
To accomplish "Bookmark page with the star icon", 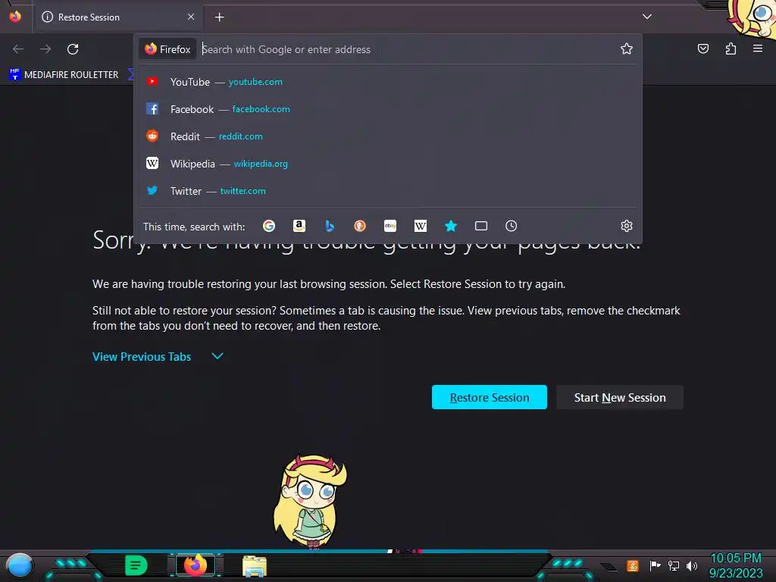I will click(627, 48).
